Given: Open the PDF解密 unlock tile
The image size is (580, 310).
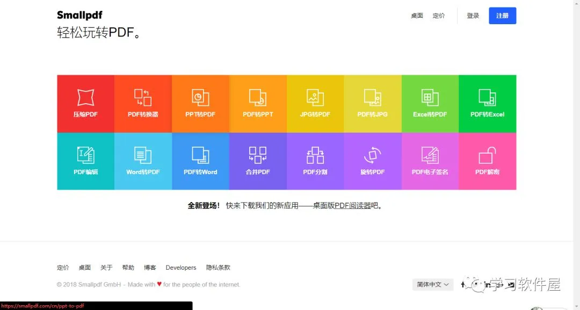Looking at the screenshot, I should pos(488,161).
